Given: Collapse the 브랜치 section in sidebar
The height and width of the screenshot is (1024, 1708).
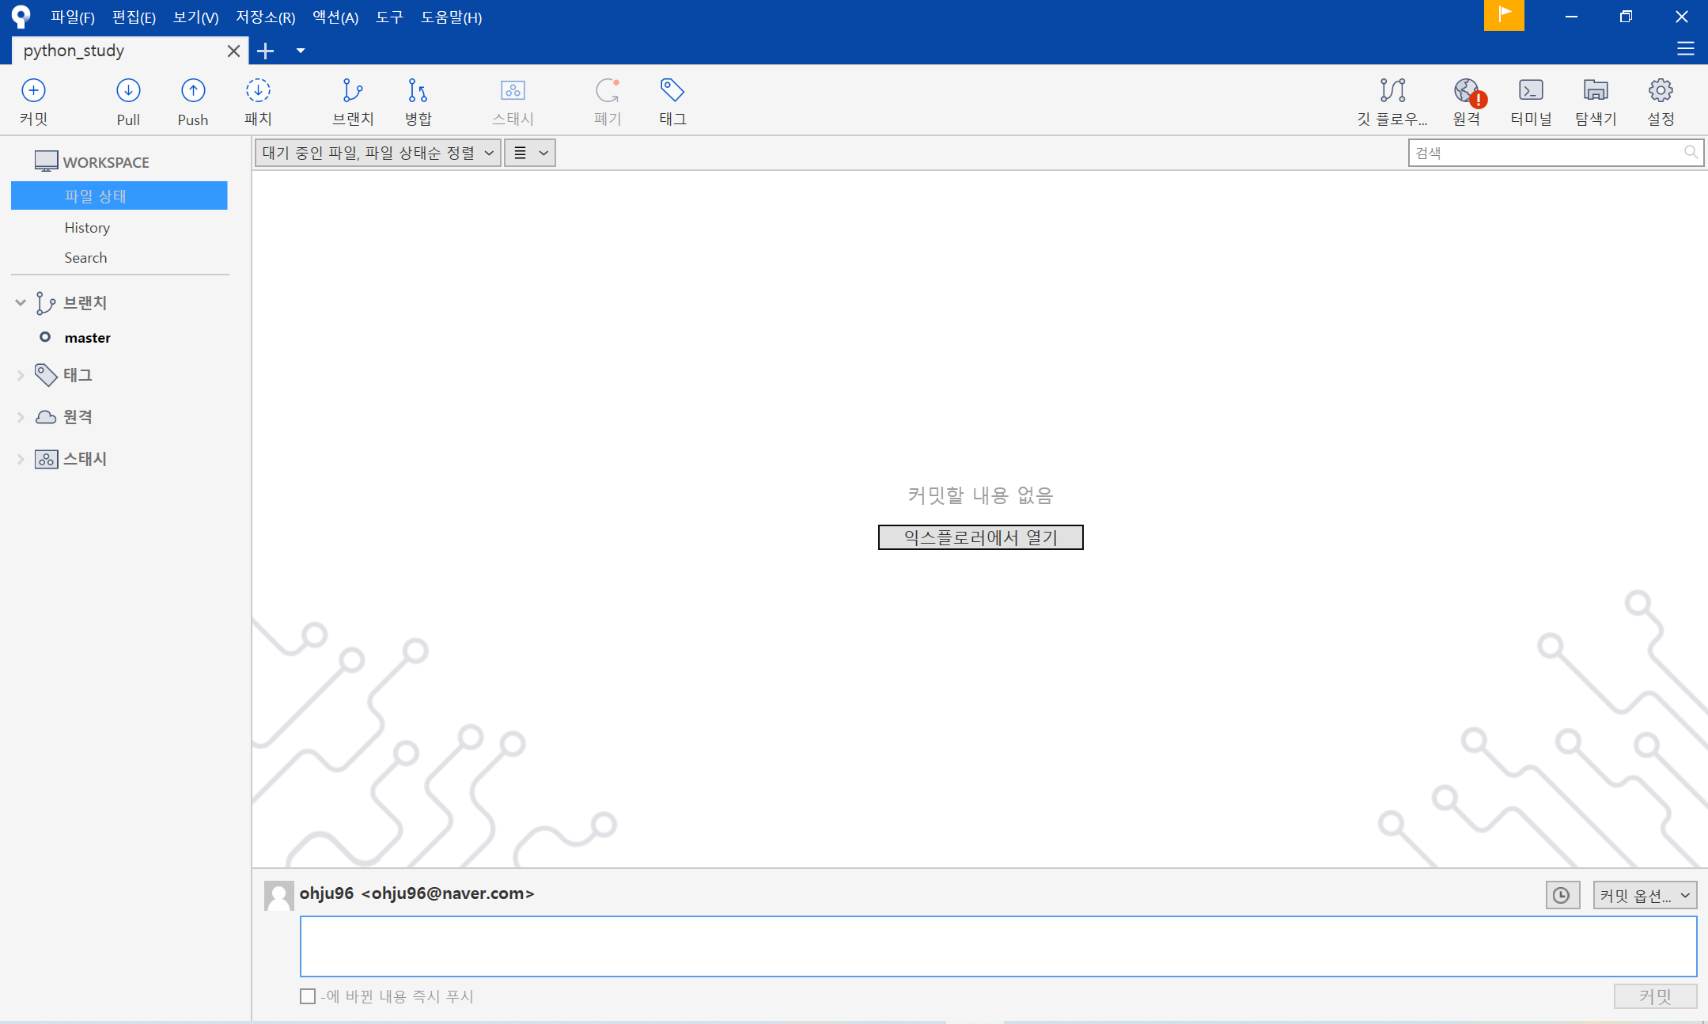Looking at the screenshot, I should click(x=21, y=303).
